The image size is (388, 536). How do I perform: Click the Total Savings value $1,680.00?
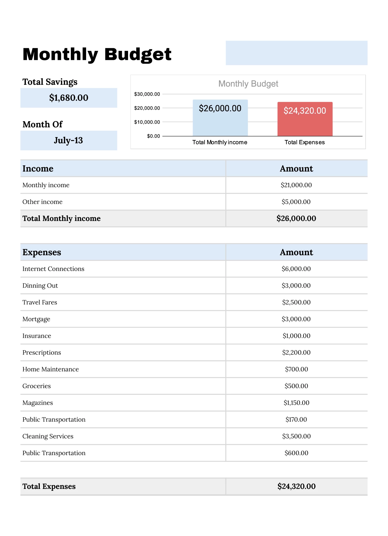coord(69,98)
